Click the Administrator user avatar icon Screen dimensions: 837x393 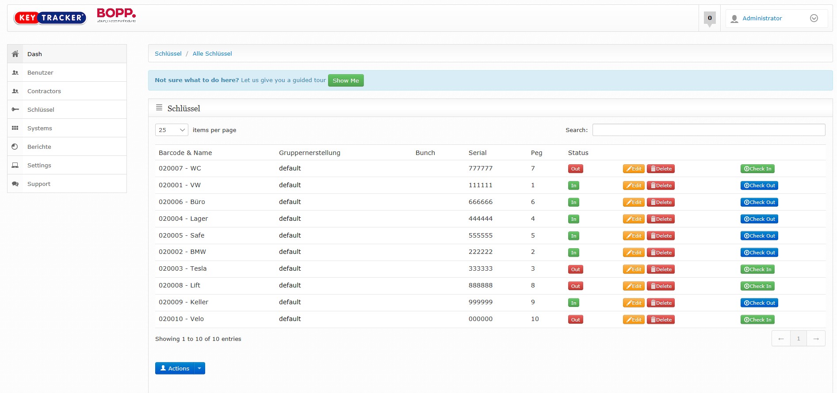click(734, 19)
